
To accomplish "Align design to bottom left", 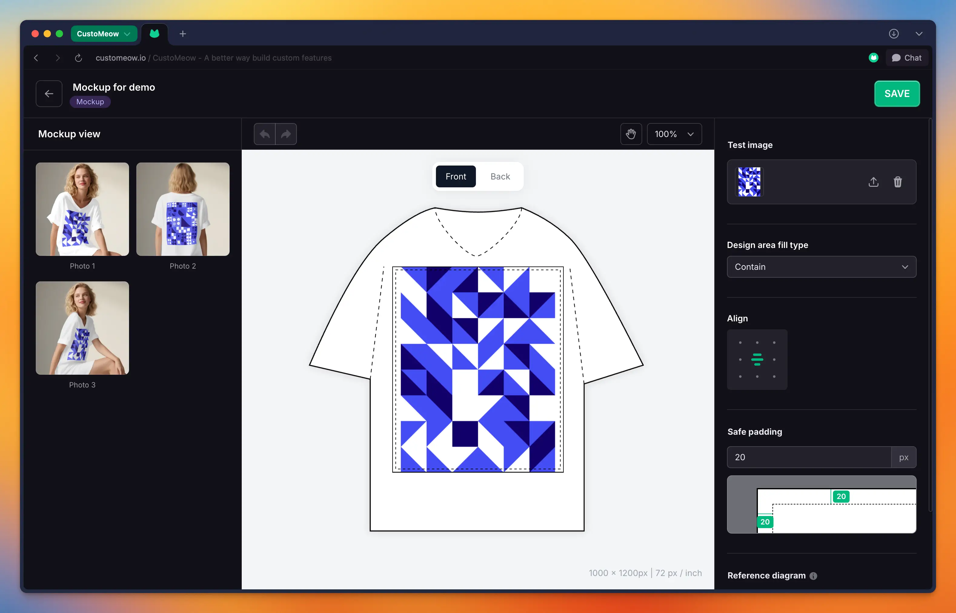I will 740,377.
